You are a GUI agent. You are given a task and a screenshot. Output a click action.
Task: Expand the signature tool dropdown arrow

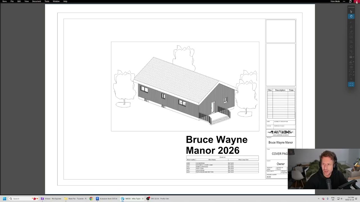354,62
